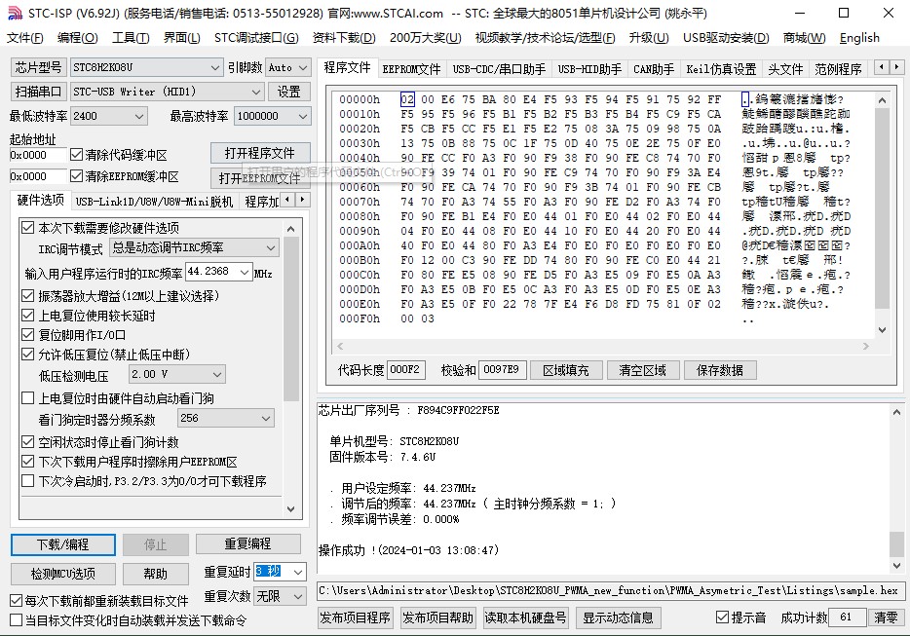This screenshot has height=636, width=910.
Task: Open the 编程(O) menu
Action: coord(77,38)
